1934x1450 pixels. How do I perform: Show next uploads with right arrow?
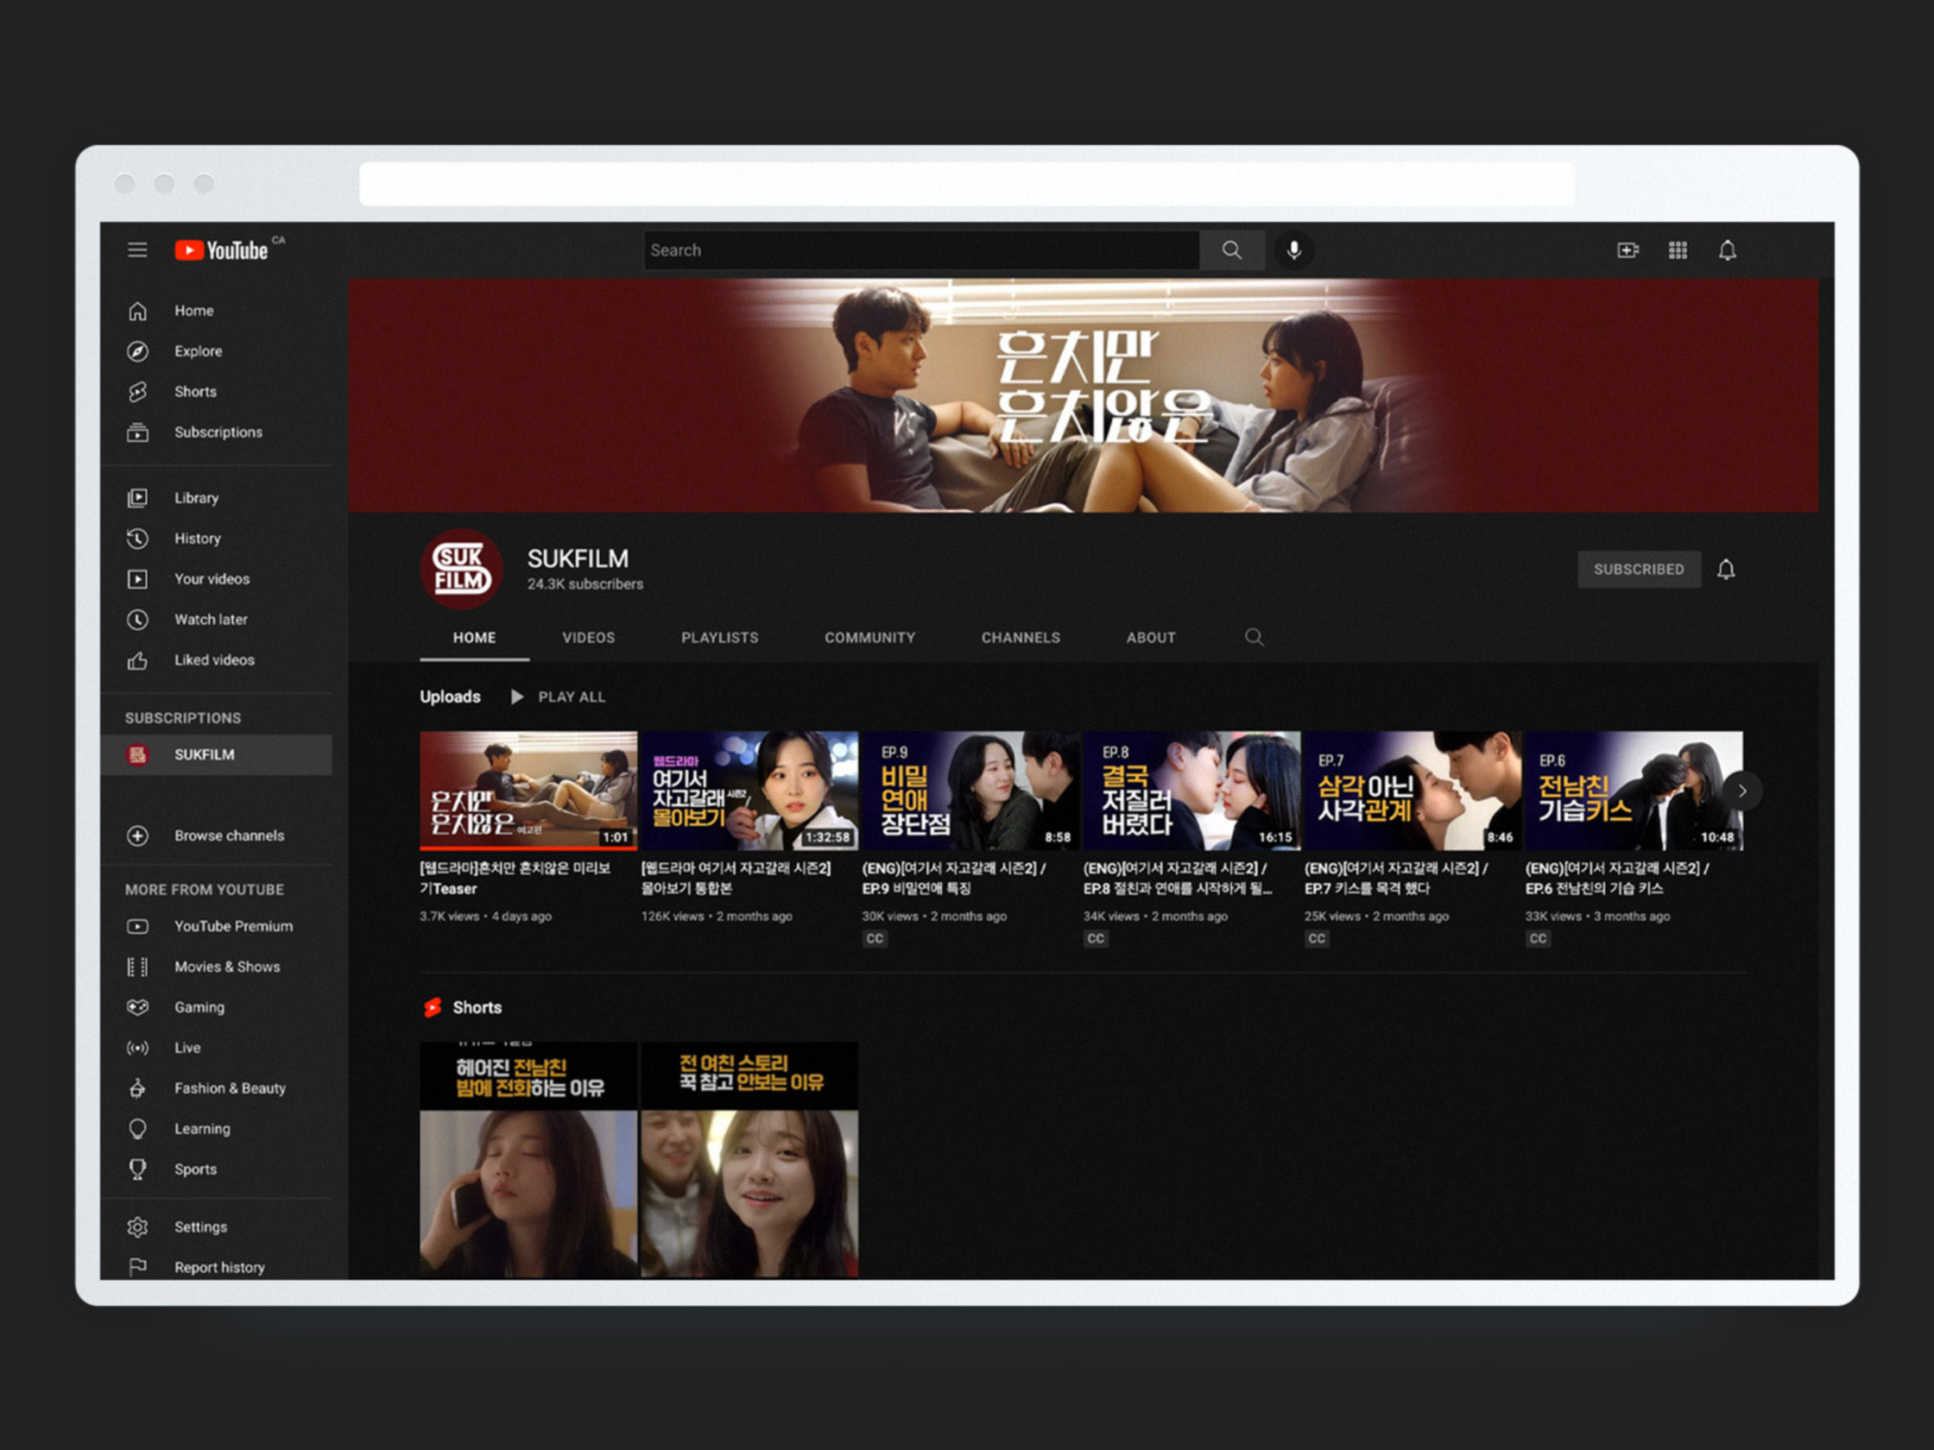(x=1741, y=791)
